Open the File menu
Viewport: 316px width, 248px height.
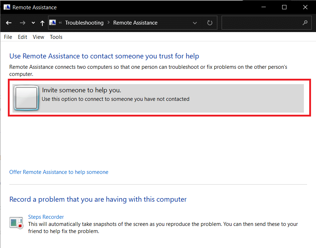click(8, 37)
